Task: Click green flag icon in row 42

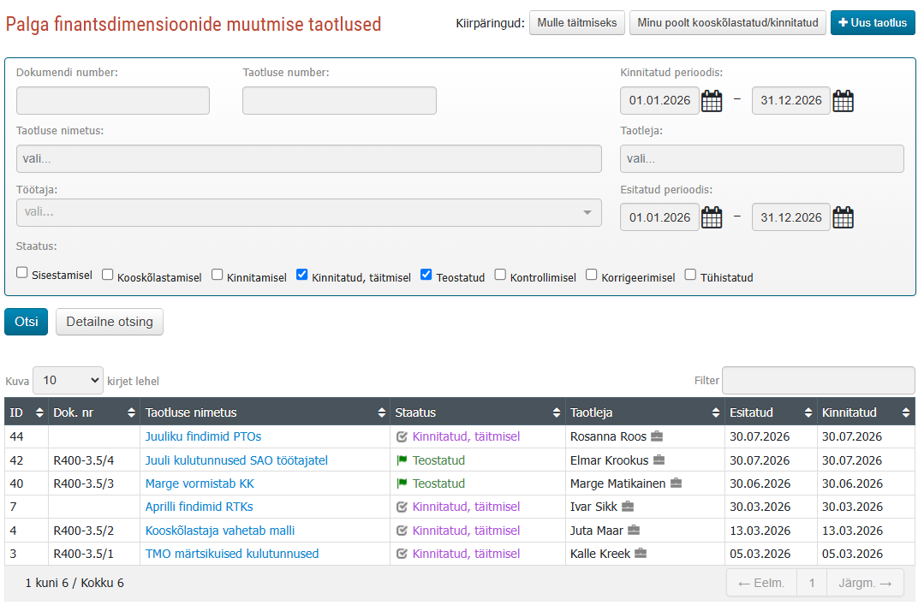Action: click(x=402, y=460)
